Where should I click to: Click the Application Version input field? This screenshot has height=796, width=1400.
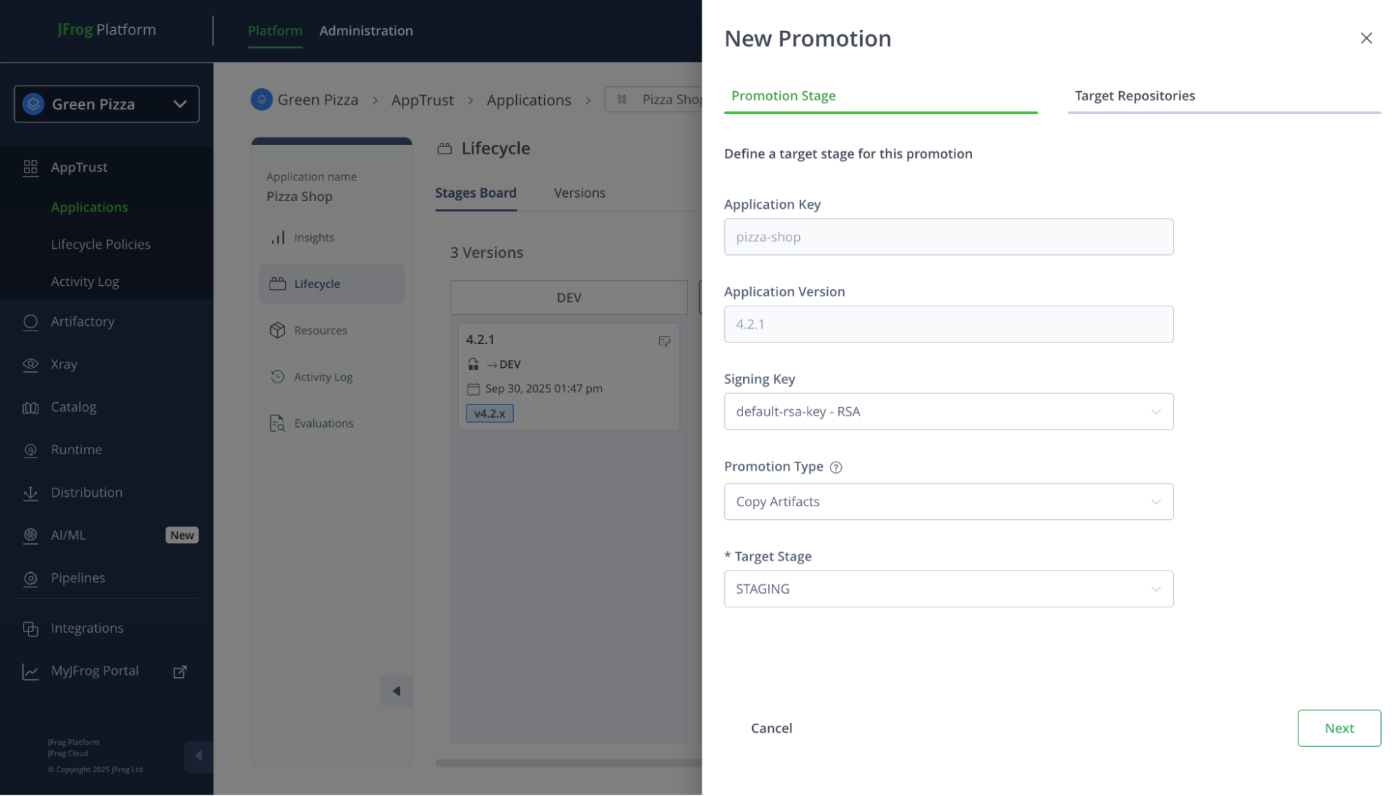948,324
